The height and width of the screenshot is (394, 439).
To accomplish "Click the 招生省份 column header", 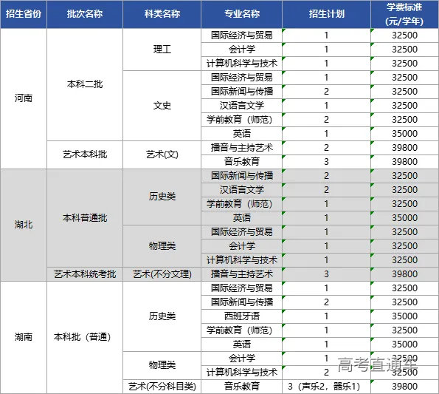I will click(x=24, y=14).
